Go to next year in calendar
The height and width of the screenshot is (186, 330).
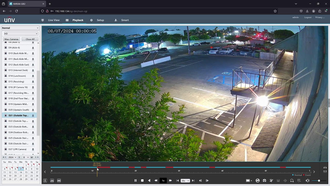click(x=38, y=157)
